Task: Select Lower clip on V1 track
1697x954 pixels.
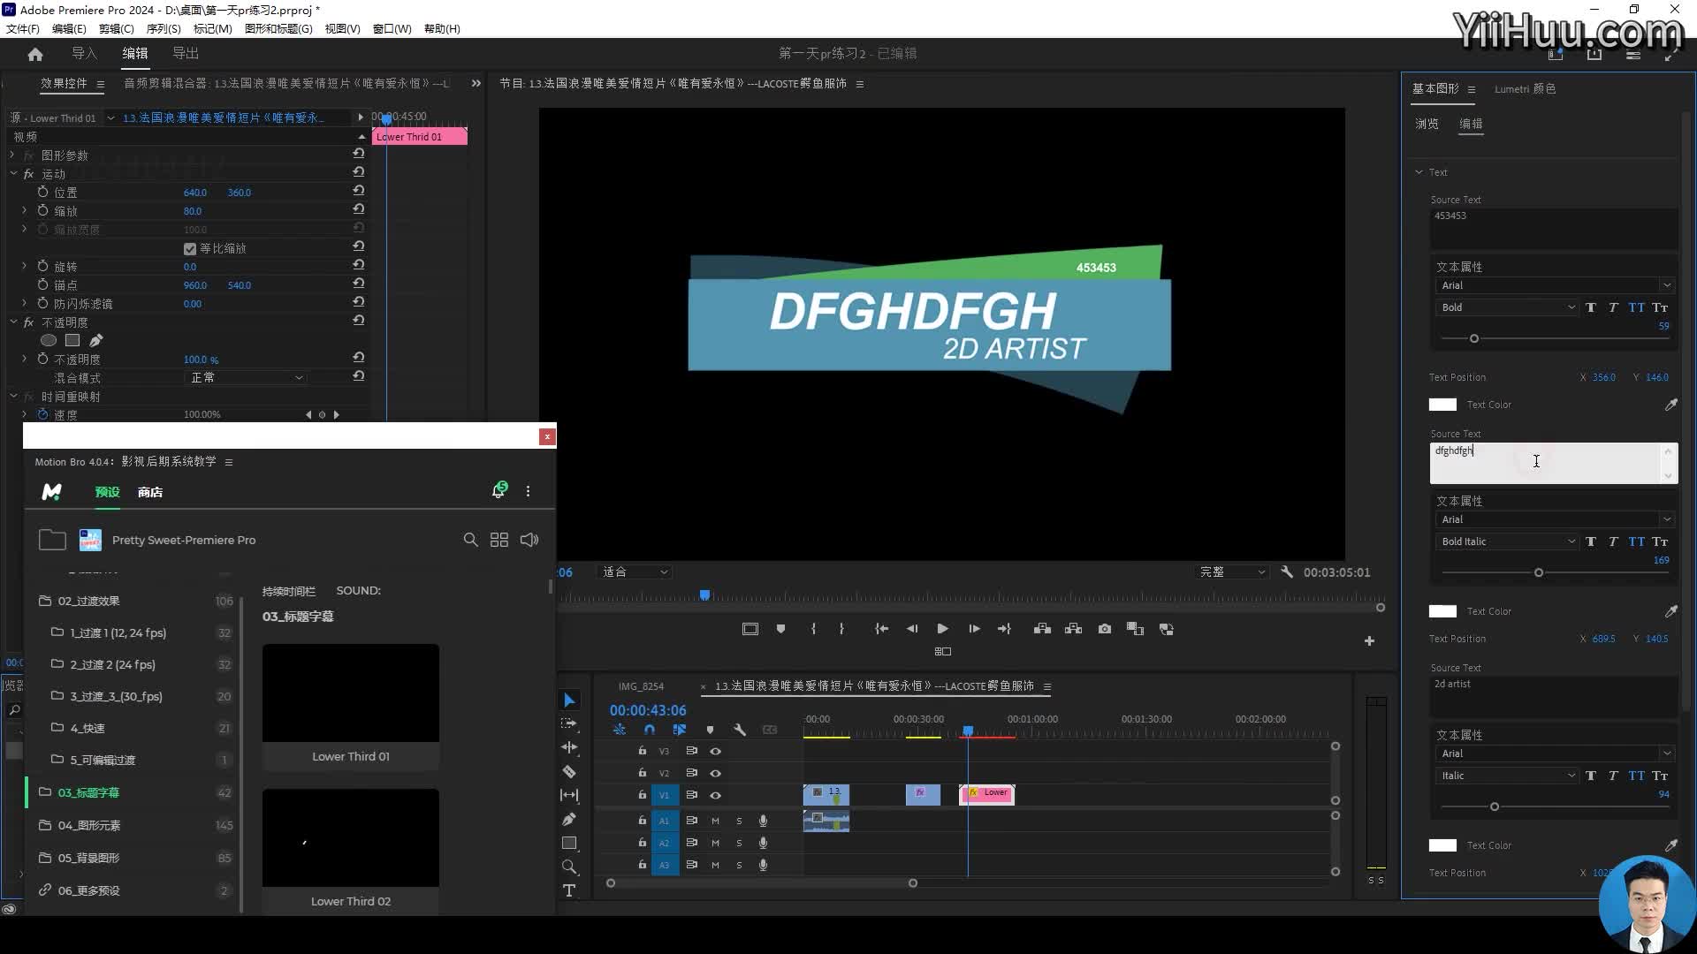Action: [x=987, y=794]
